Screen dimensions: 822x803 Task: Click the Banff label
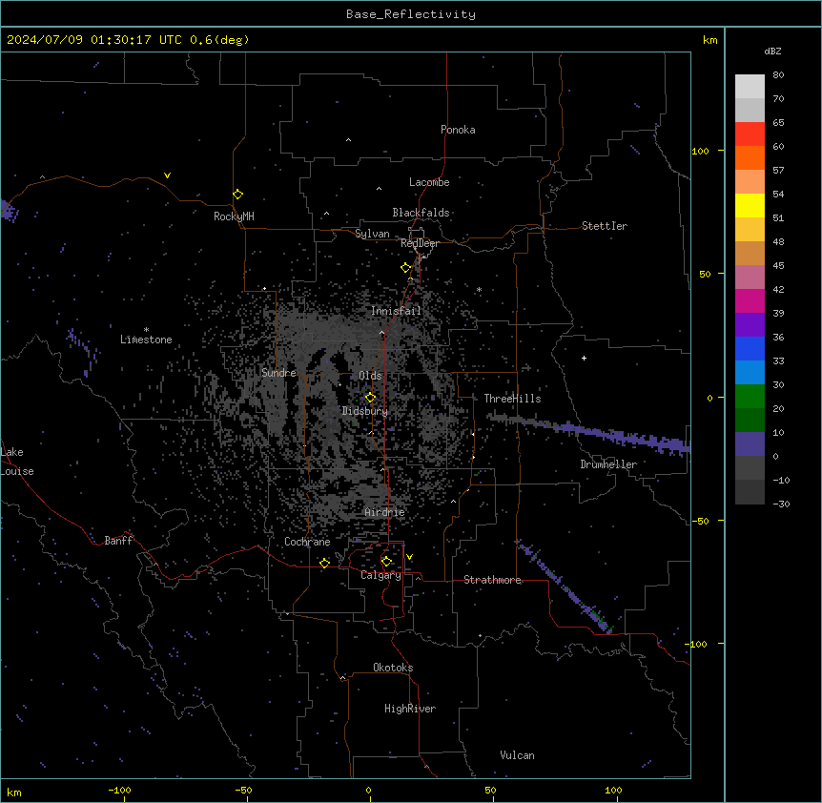click(118, 541)
